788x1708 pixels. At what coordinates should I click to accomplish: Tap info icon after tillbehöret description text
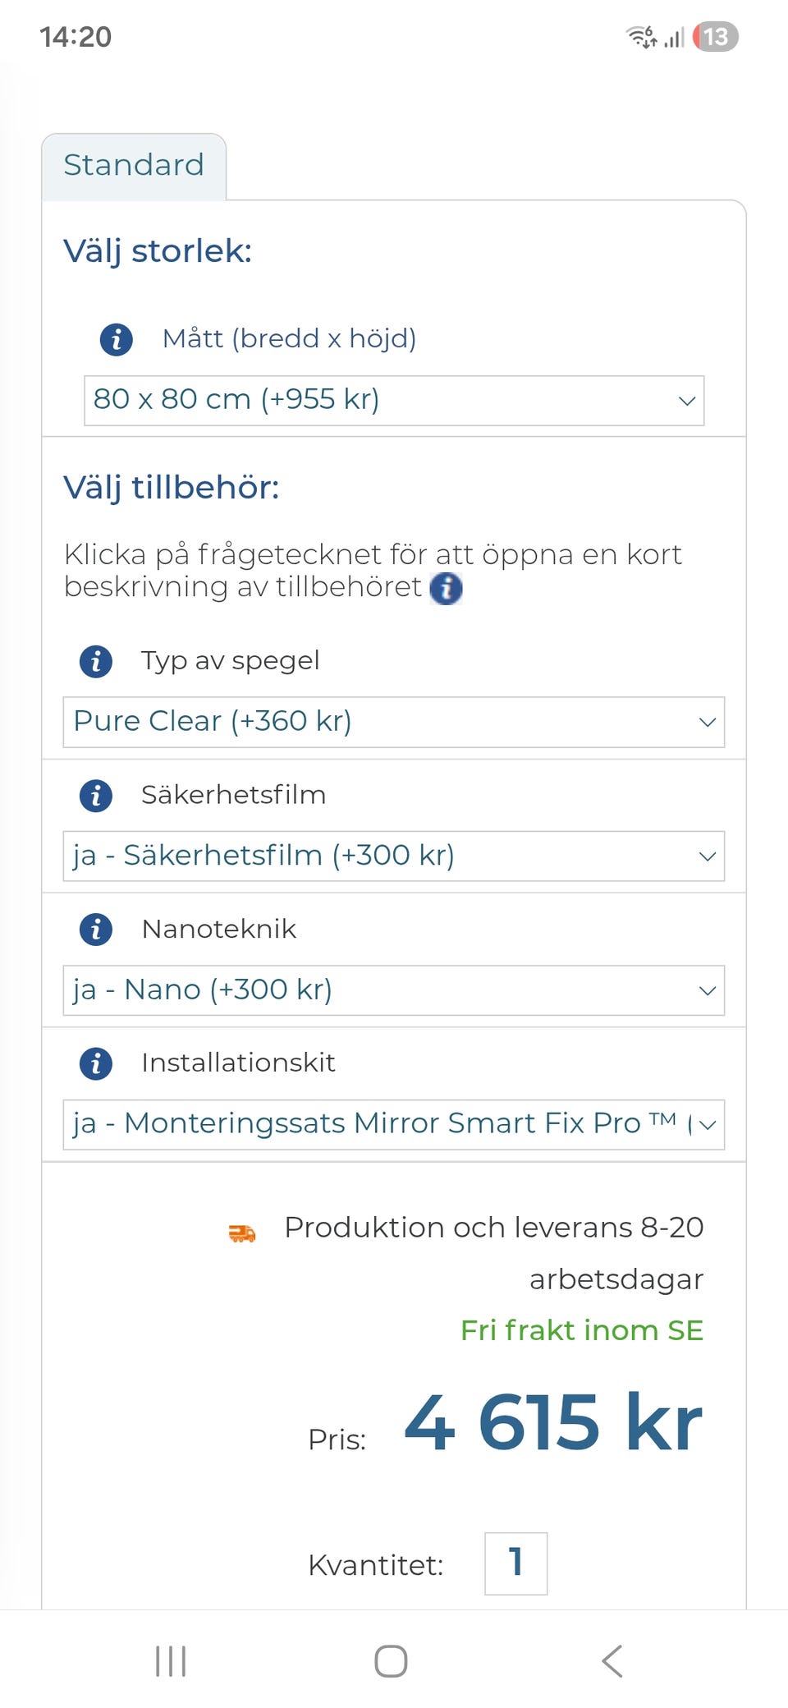pos(446,588)
